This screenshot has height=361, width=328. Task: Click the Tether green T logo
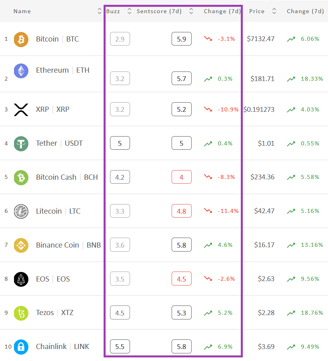pyautogui.click(x=21, y=144)
